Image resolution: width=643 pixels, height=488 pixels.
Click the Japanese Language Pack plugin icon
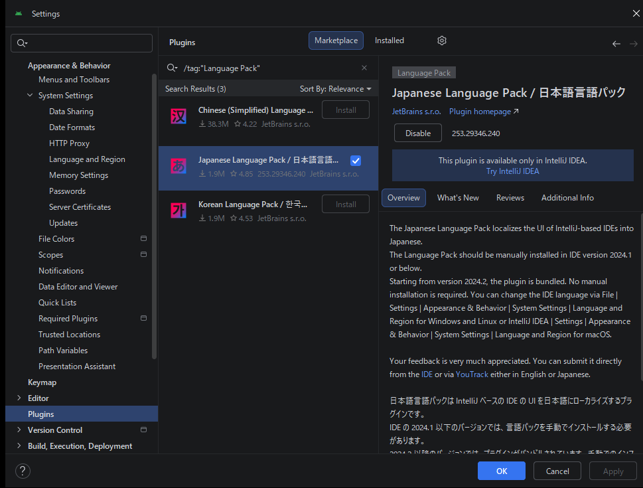pyautogui.click(x=179, y=167)
